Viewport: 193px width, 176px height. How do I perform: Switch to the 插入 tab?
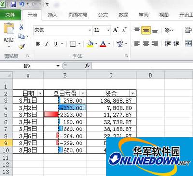53,15
